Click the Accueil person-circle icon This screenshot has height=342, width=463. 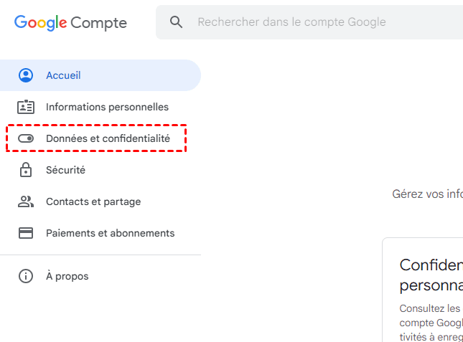click(x=26, y=75)
